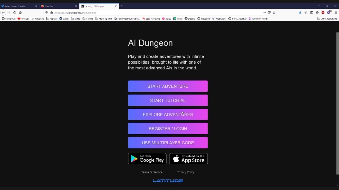
Task: Open the Wikipedia bookmark
Action: (x=38, y=19)
